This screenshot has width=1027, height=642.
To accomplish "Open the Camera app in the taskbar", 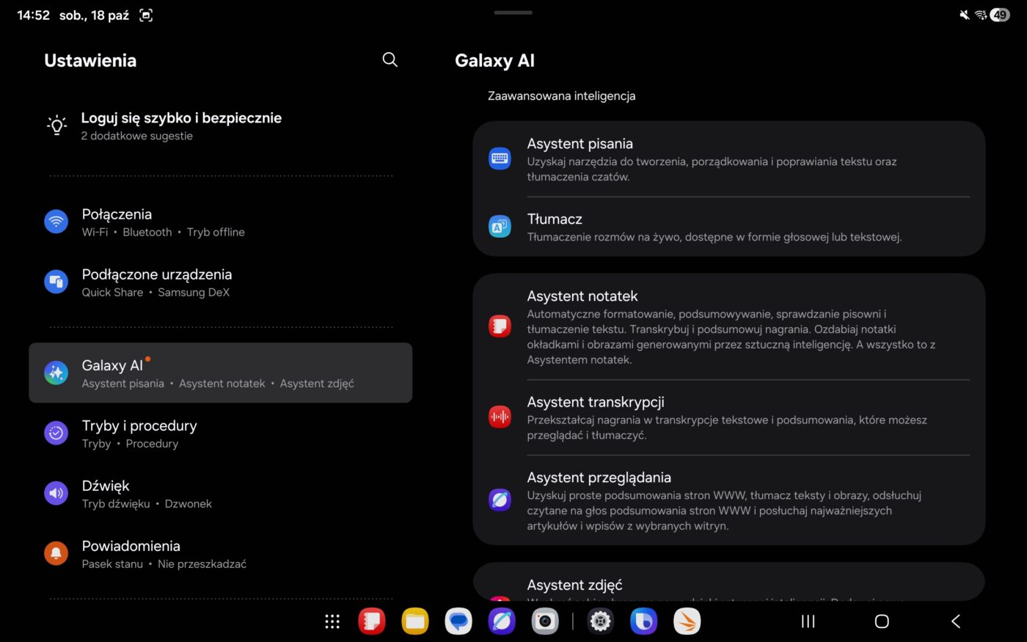I will pyautogui.click(x=545, y=621).
